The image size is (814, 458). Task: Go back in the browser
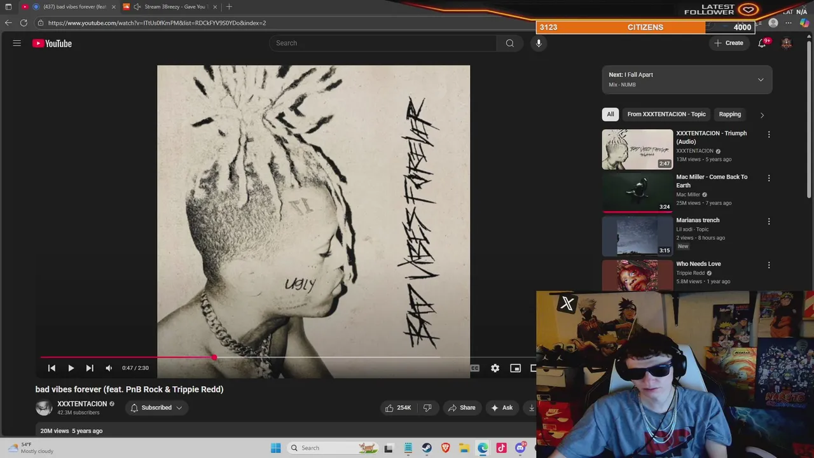click(8, 23)
